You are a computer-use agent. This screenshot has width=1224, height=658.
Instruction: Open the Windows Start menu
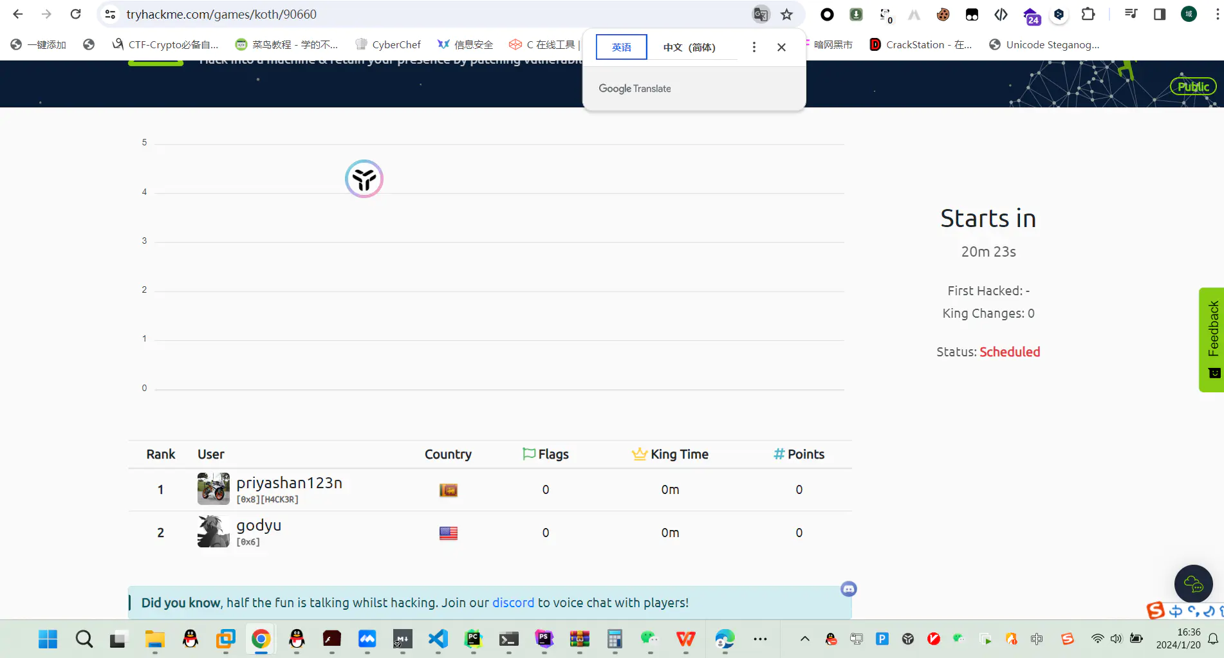tap(48, 639)
